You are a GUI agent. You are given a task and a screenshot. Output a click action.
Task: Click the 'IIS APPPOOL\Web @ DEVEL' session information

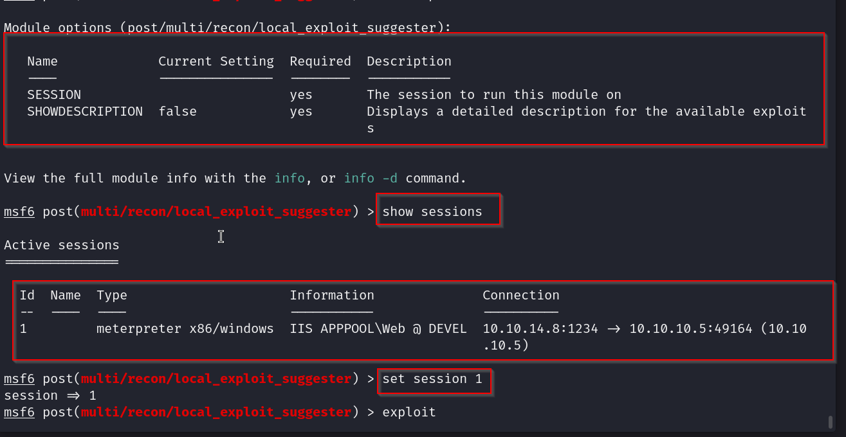(378, 328)
